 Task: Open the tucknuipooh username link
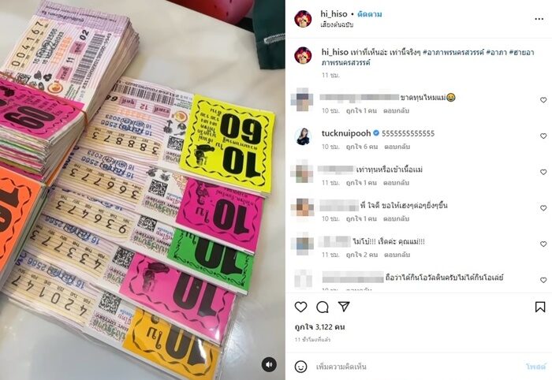click(x=346, y=133)
